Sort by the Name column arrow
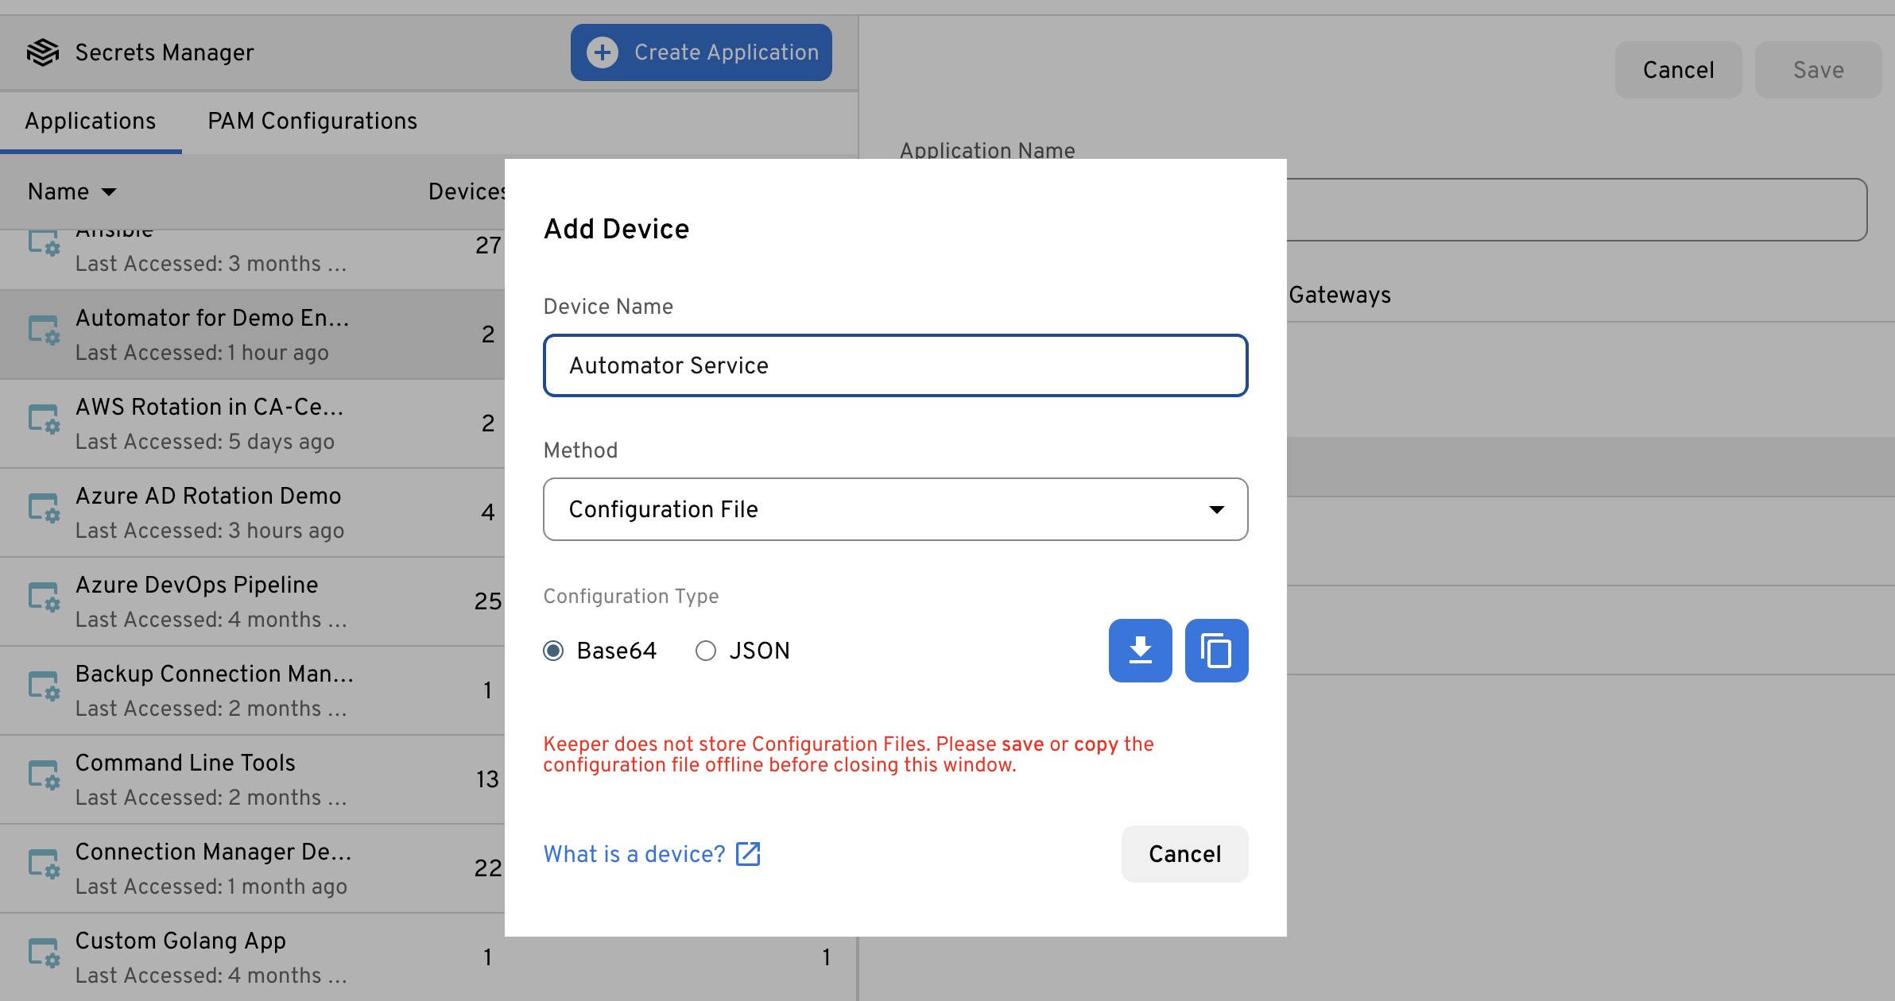 pyautogui.click(x=109, y=191)
